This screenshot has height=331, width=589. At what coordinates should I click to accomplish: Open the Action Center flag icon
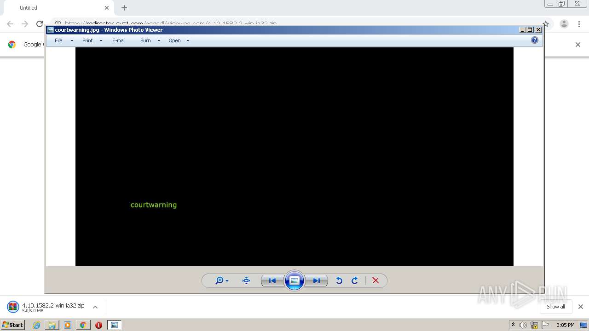click(545, 325)
